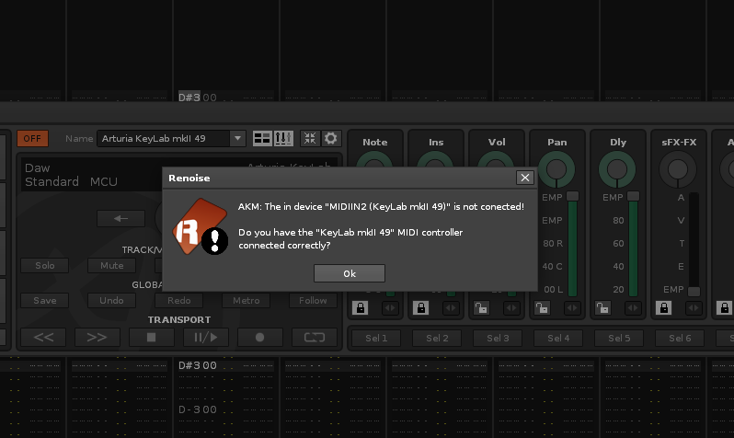Image resolution: width=734 pixels, height=438 pixels.
Task: Switch to the pads grid view icon
Action: 261,138
